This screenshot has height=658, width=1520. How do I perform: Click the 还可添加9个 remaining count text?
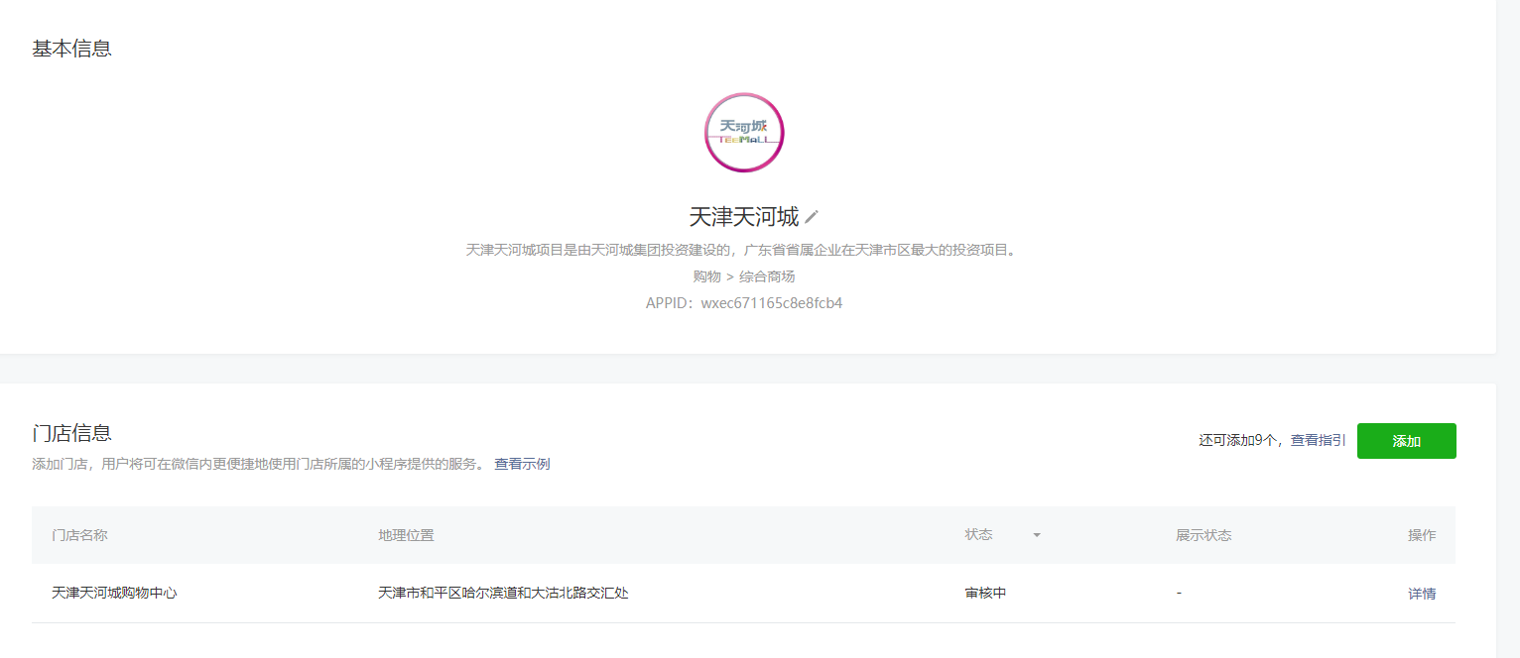point(1238,441)
